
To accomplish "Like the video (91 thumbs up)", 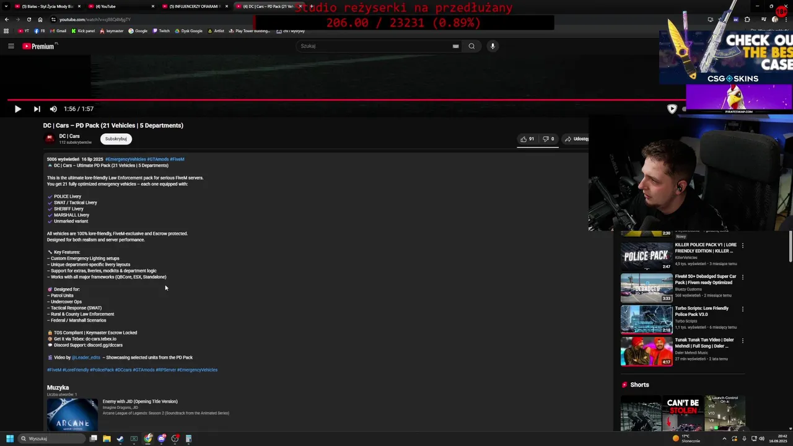I will [527, 139].
